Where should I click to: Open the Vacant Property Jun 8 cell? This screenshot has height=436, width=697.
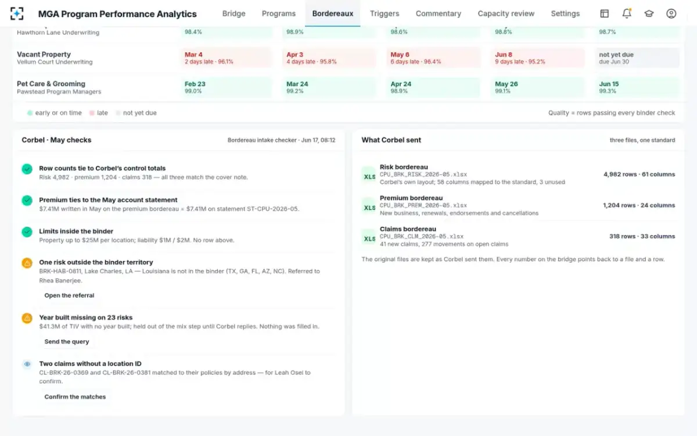[538, 58]
